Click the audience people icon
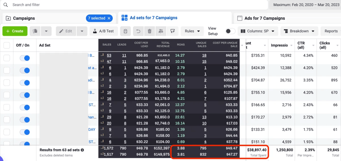 (x=161, y=31)
